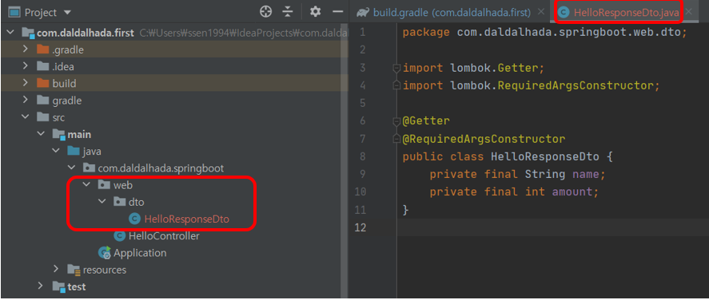The width and height of the screenshot is (709, 300).
Task: Expand the test folder
Action: pyautogui.click(x=41, y=286)
